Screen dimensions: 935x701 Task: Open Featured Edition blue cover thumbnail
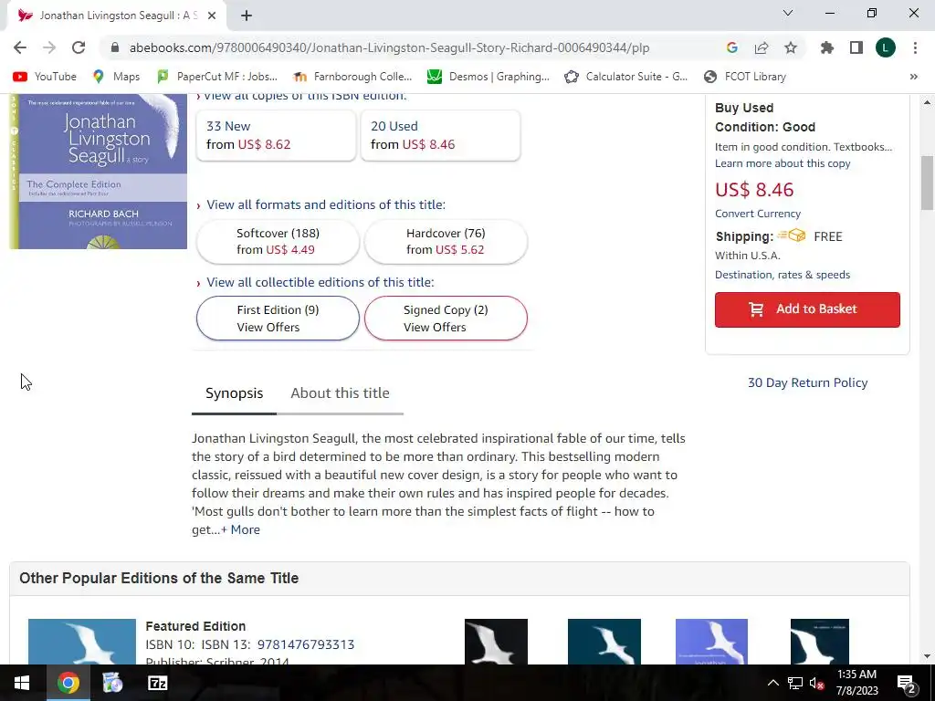[82, 642]
